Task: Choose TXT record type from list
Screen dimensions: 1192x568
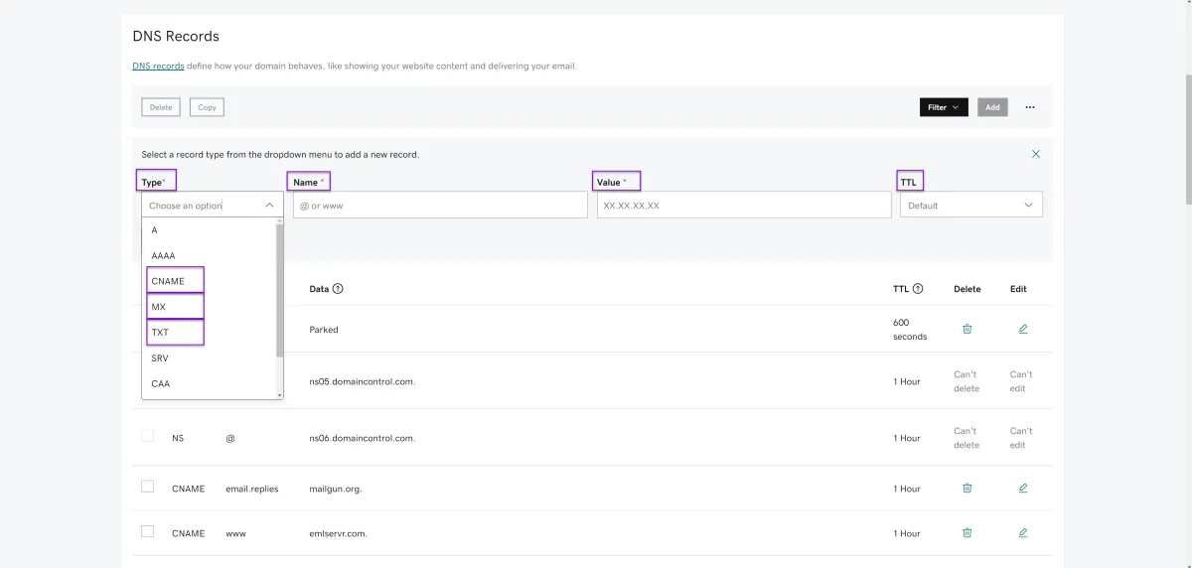Action: (x=209, y=333)
